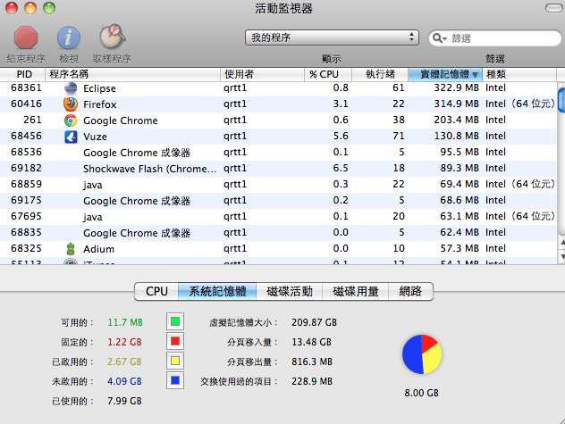Click the 314.9 MB memory value for Firefox
Viewport: 565px width, 424px height.
click(x=456, y=104)
